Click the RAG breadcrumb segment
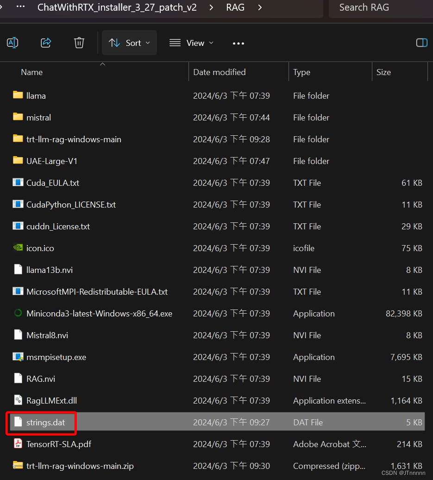Screen dimensions: 433x480 click(235, 7)
